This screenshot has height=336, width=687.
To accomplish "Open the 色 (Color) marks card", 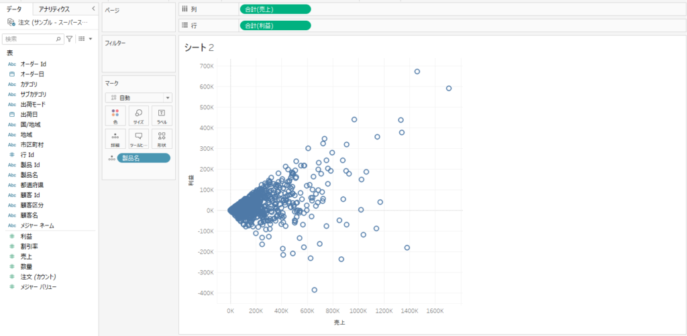I will 115,115.
